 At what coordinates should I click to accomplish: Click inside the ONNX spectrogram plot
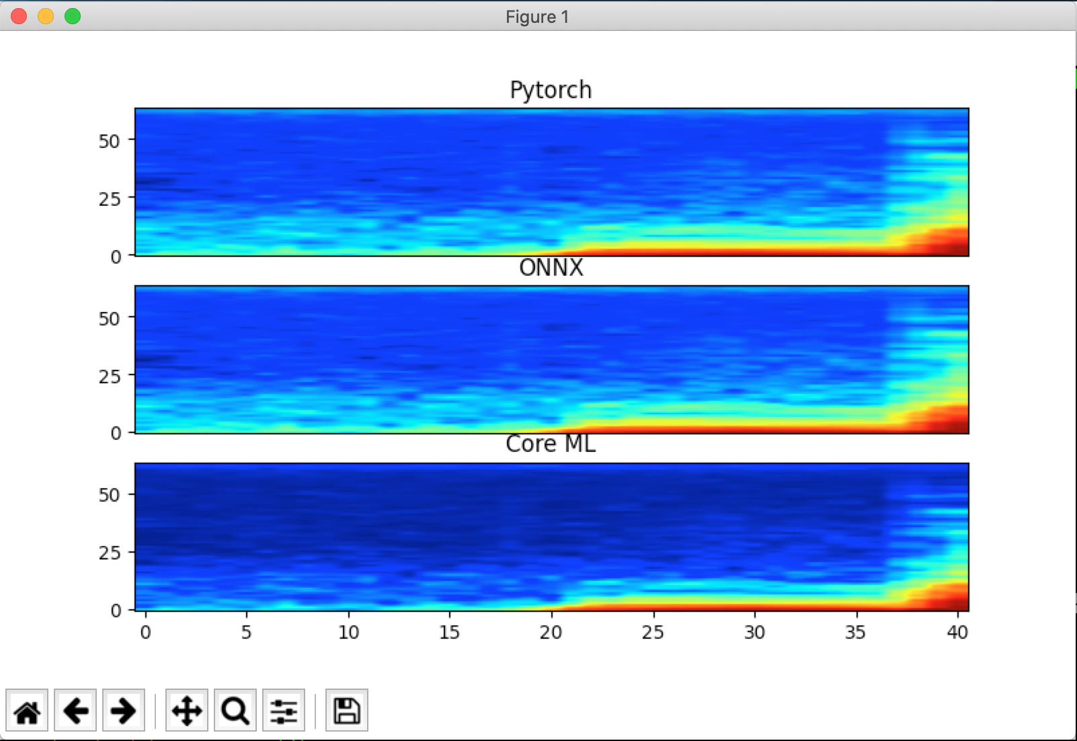[551, 359]
